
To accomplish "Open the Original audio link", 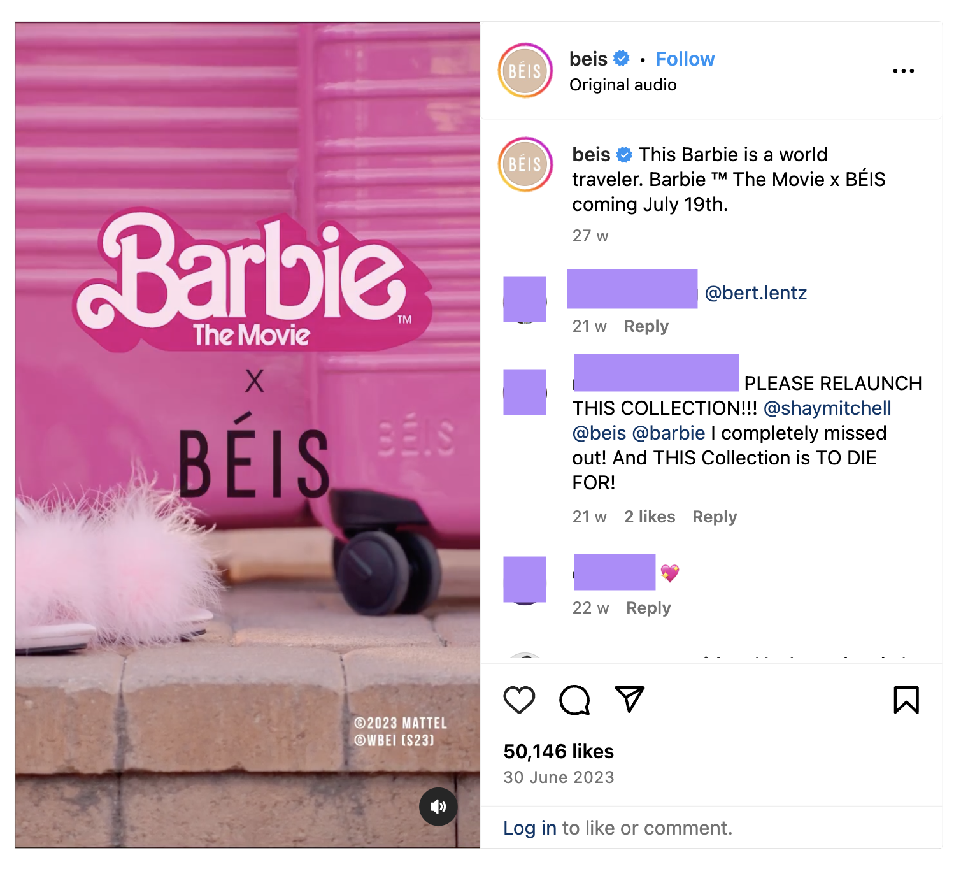I will (x=622, y=85).
